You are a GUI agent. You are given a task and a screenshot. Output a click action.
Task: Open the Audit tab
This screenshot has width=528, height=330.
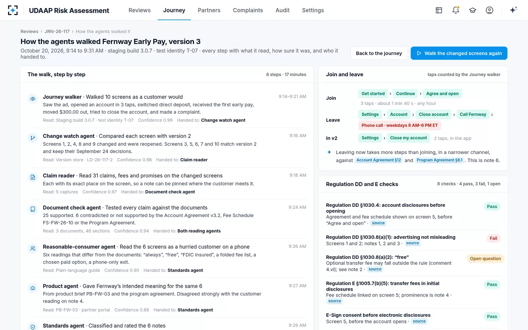283,10
